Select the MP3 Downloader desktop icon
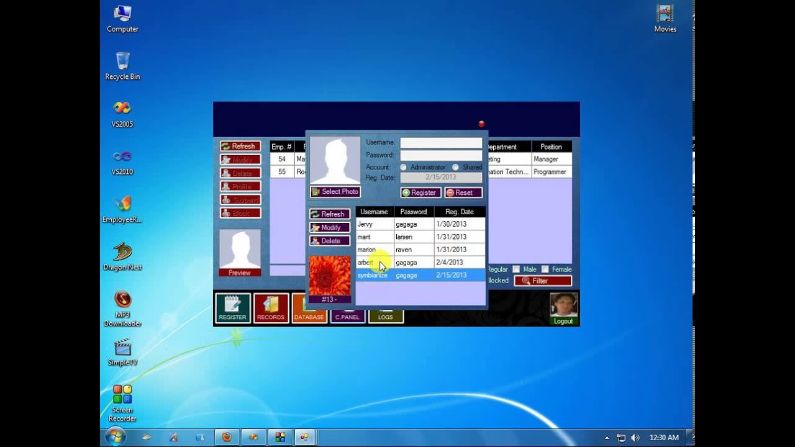 (122, 309)
